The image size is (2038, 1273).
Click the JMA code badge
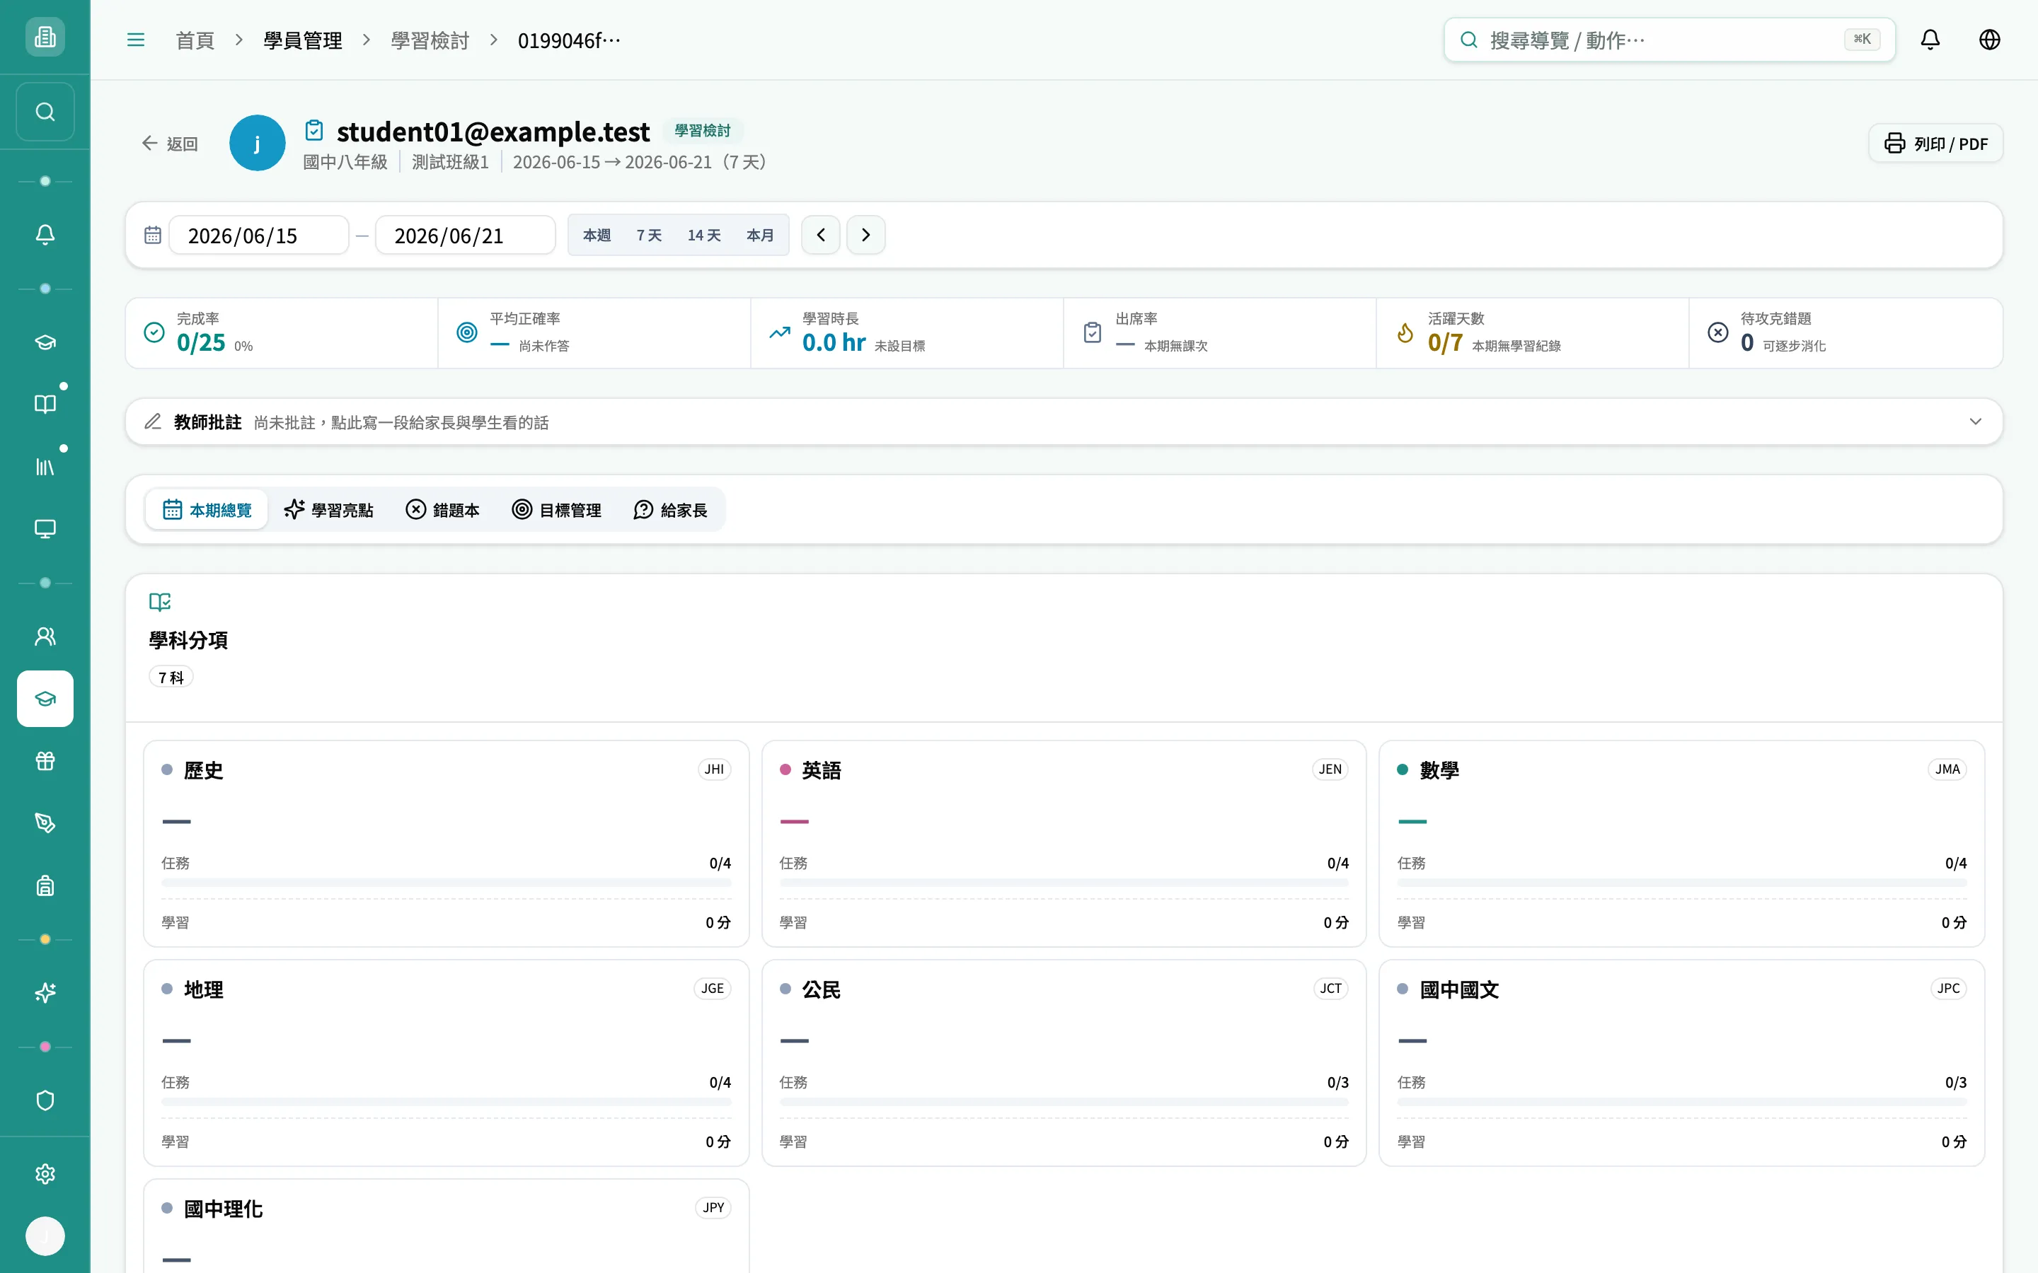click(1947, 769)
